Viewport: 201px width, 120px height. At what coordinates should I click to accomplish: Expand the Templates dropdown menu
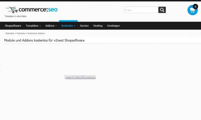coord(33,26)
